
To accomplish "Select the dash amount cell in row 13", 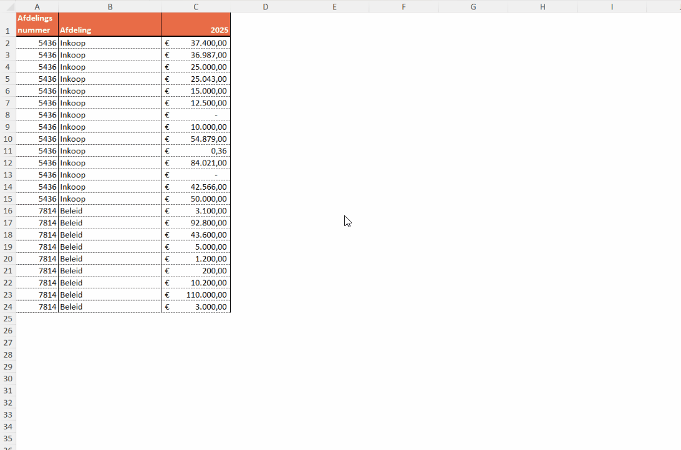I will pos(196,175).
